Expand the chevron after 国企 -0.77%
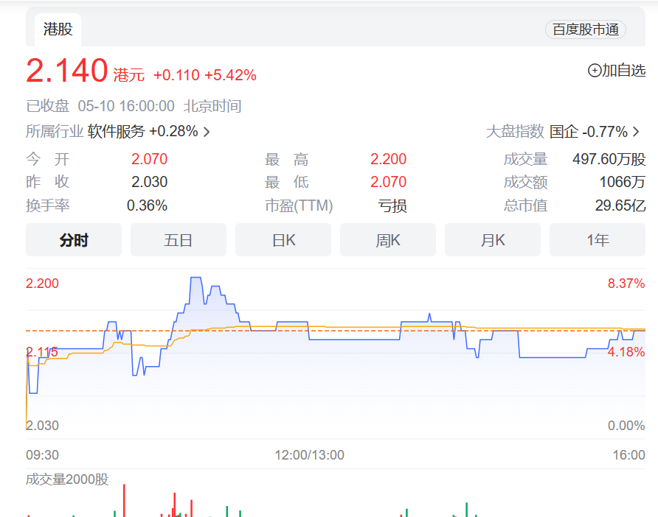 pos(636,132)
